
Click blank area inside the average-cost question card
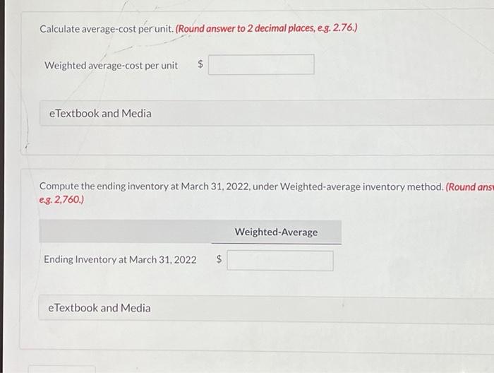pos(394,66)
